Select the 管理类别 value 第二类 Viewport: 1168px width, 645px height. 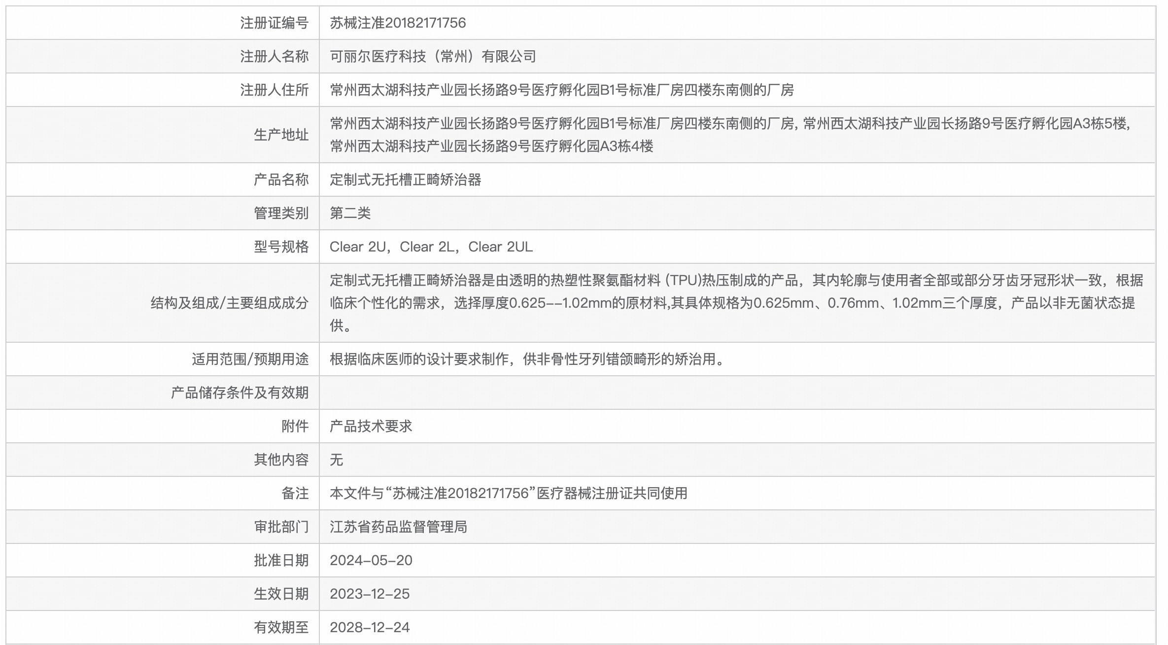(351, 213)
